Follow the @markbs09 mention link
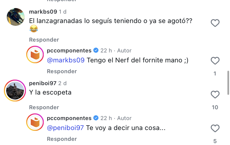The height and width of the screenshot is (145, 230). tap(66, 60)
